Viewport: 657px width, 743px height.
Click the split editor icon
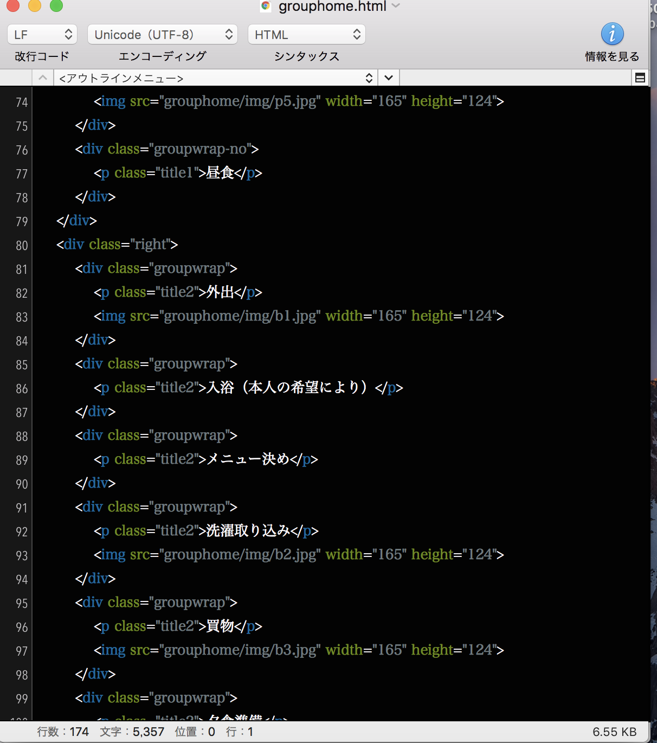pos(640,78)
